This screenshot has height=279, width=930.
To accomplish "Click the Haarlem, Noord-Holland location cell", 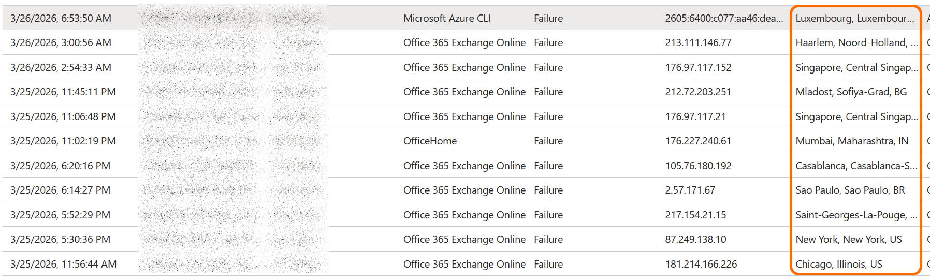I will [x=856, y=42].
